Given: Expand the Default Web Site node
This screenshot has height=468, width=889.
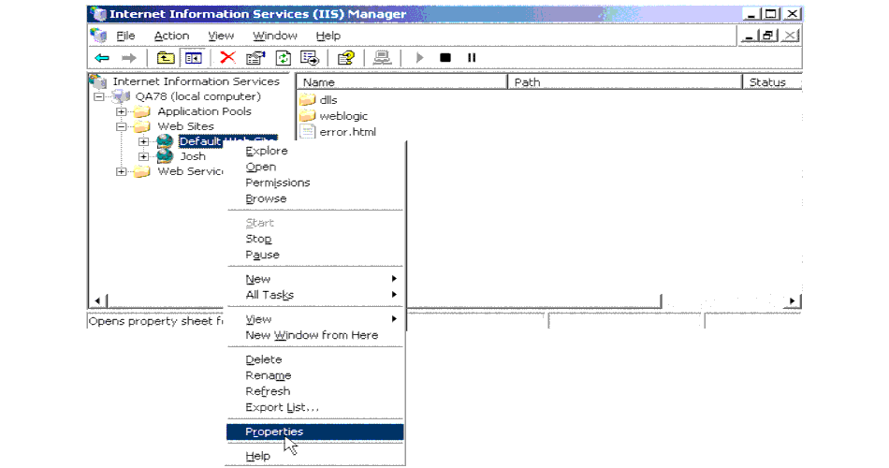Looking at the screenshot, I should click(x=144, y=142).
